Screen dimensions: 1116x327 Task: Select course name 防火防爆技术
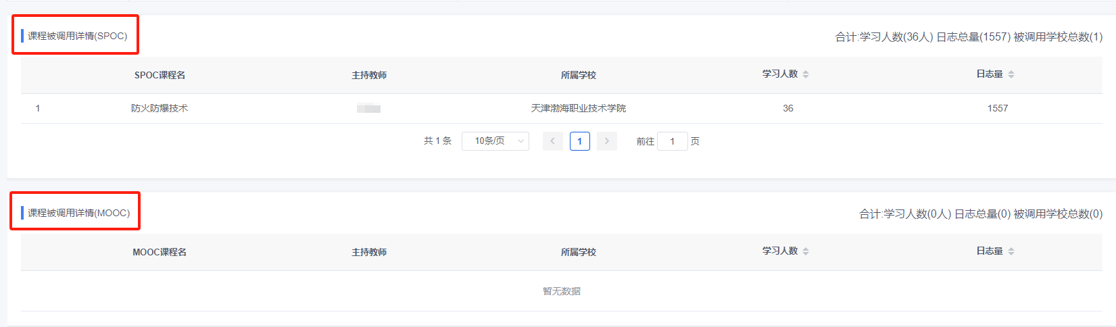pyautogui.click(x=160, y=108)
